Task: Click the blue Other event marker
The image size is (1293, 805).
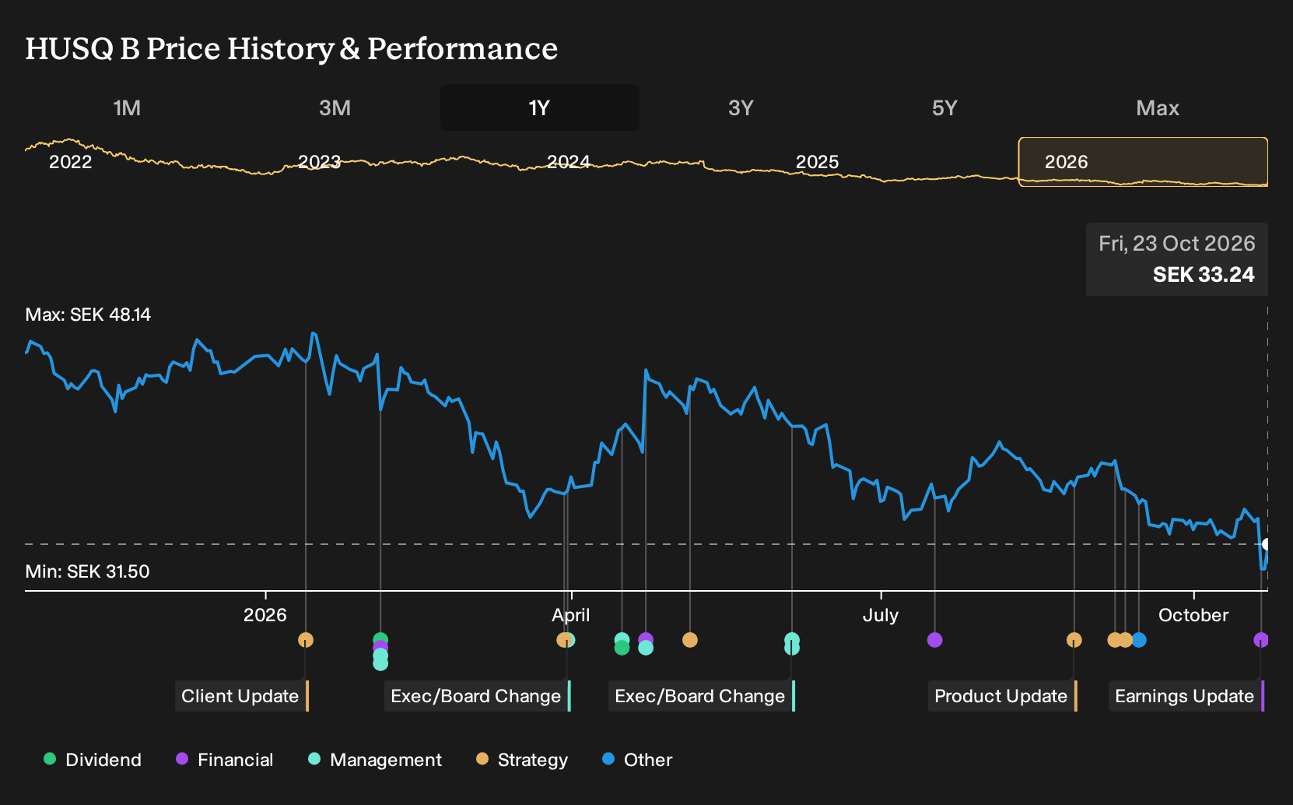Action: coord(1139,640)
